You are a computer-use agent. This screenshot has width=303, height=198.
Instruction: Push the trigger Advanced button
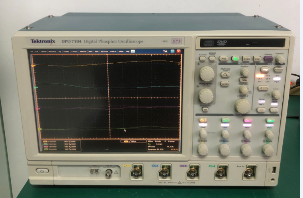click(278, 70)
